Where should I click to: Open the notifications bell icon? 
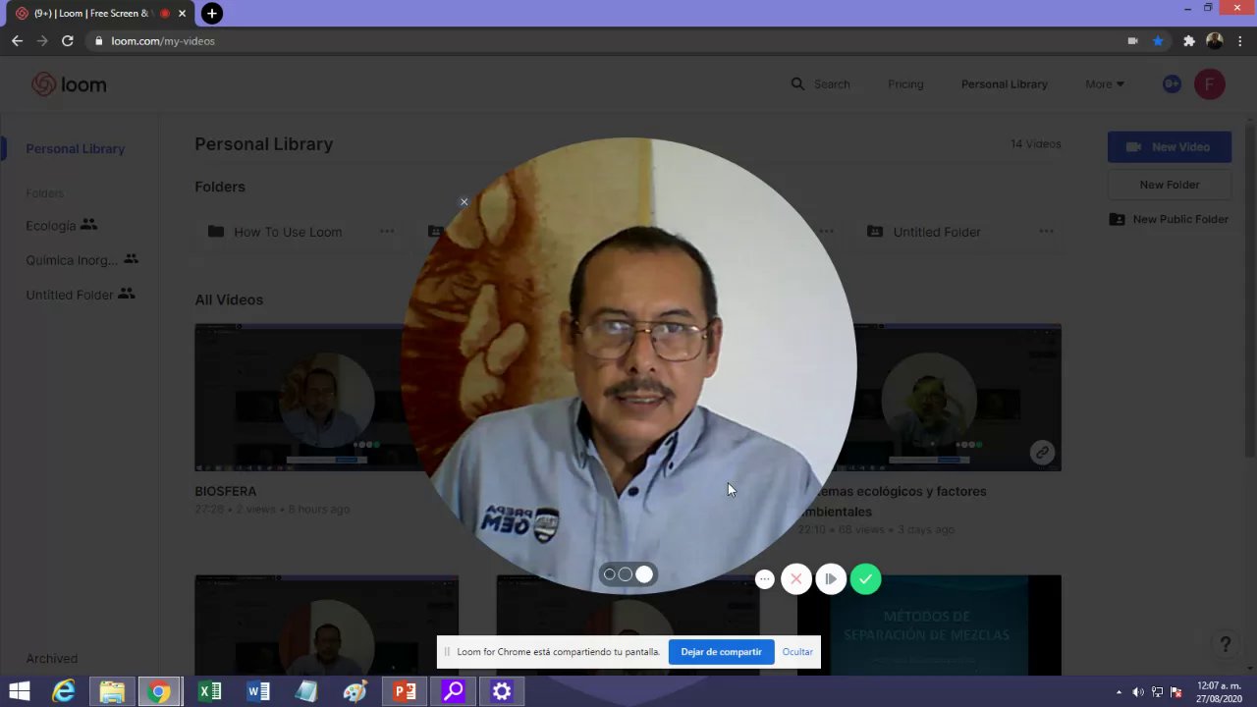(x=1171, y=84)
